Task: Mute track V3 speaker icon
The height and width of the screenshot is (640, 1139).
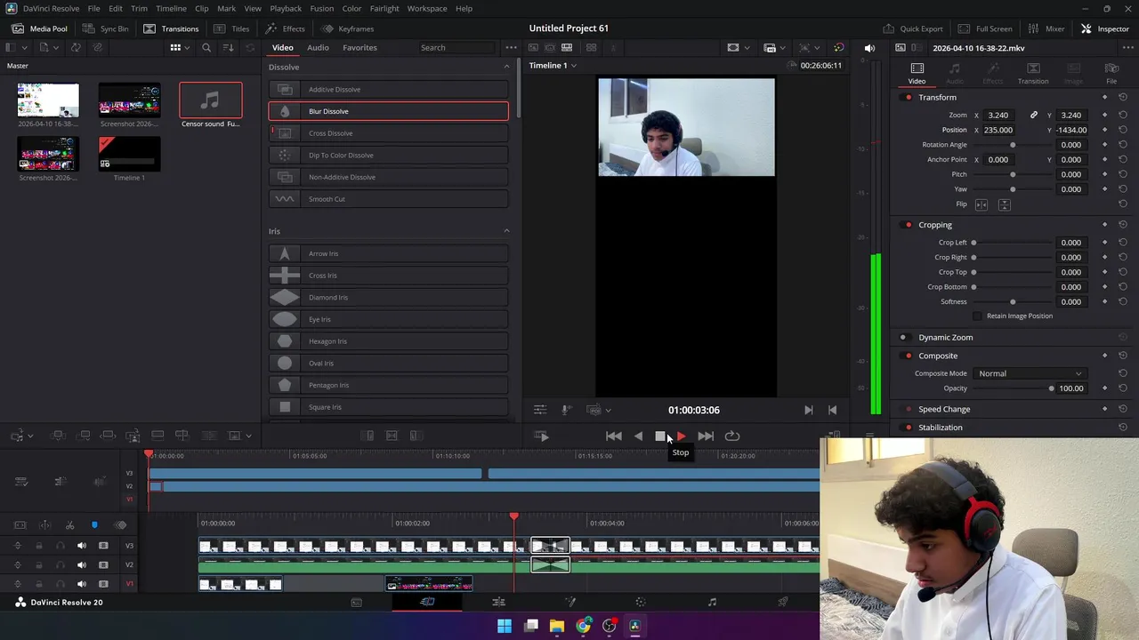Action: point(82,546)
